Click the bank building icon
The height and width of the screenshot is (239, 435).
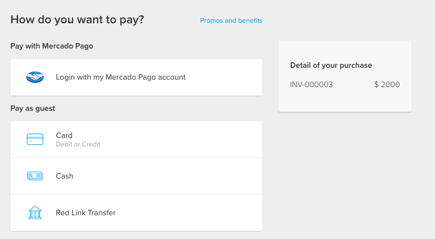click(35, 213)
